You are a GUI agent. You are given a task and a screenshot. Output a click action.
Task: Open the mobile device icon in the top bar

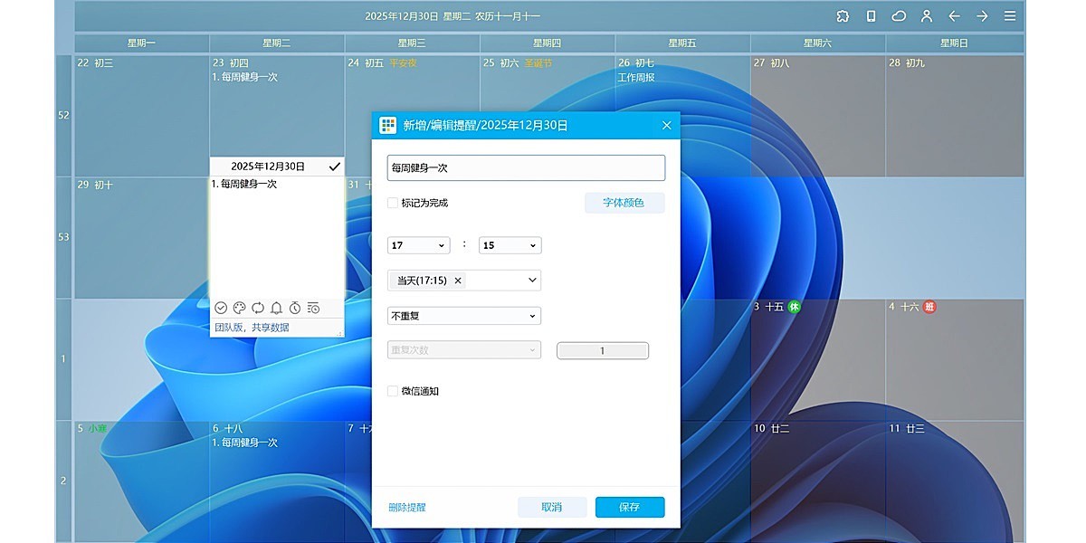[x=871, y=15]
